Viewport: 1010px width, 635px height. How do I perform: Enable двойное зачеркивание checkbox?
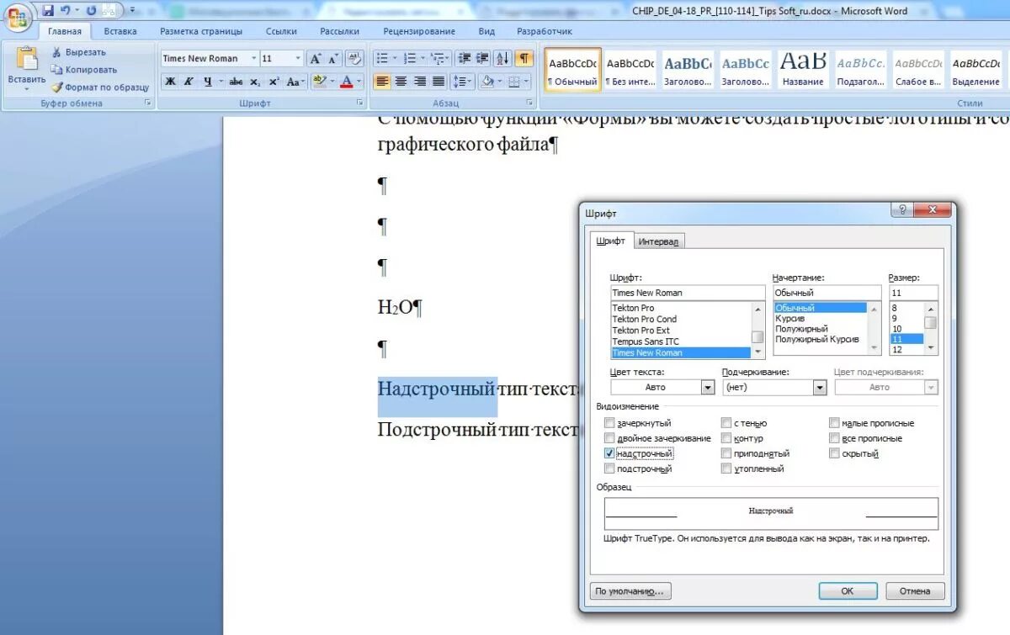[x=609, y=438]
